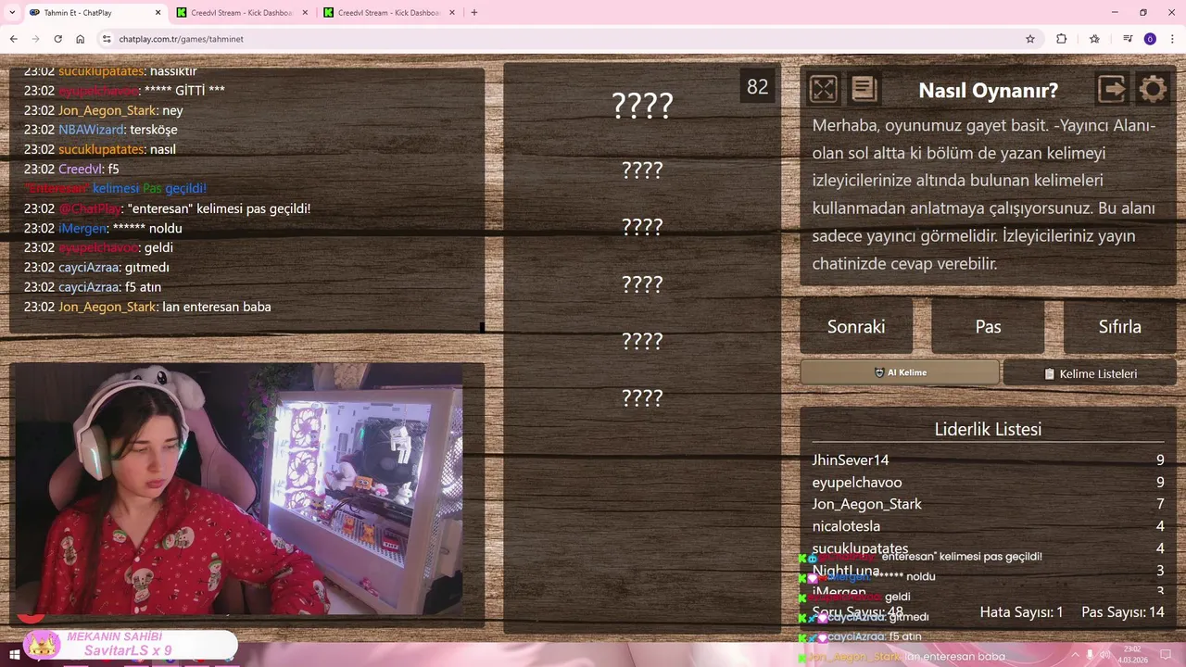Go to browser home page
This screenshot has height=667, width=1186.
[81, 39]
